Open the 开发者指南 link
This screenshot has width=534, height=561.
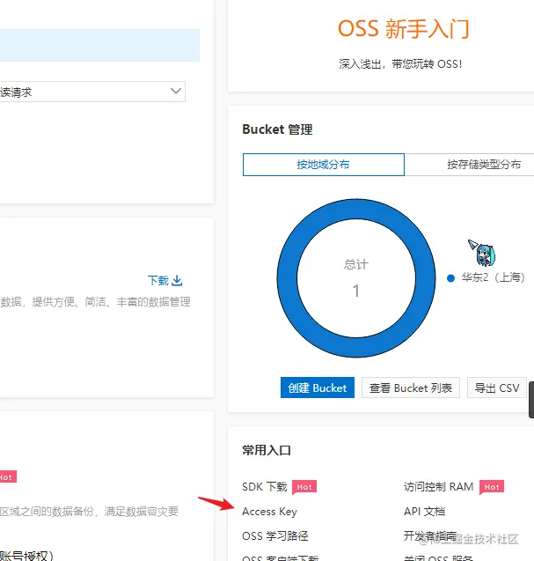click(x=430, y=536)
